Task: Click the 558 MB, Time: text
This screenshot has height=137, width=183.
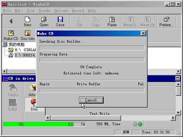Action: point(109,124)
